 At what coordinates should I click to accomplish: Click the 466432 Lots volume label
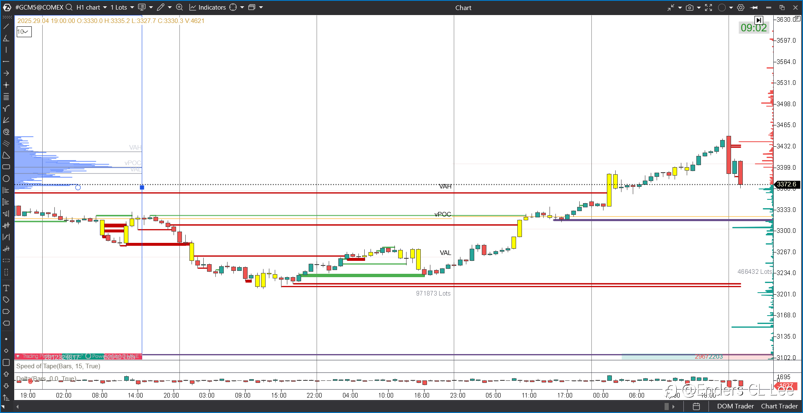pos(755,272)
